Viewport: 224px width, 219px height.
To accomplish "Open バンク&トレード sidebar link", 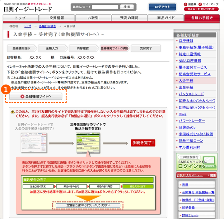I will pyautogui.click(x=191, y=94).
